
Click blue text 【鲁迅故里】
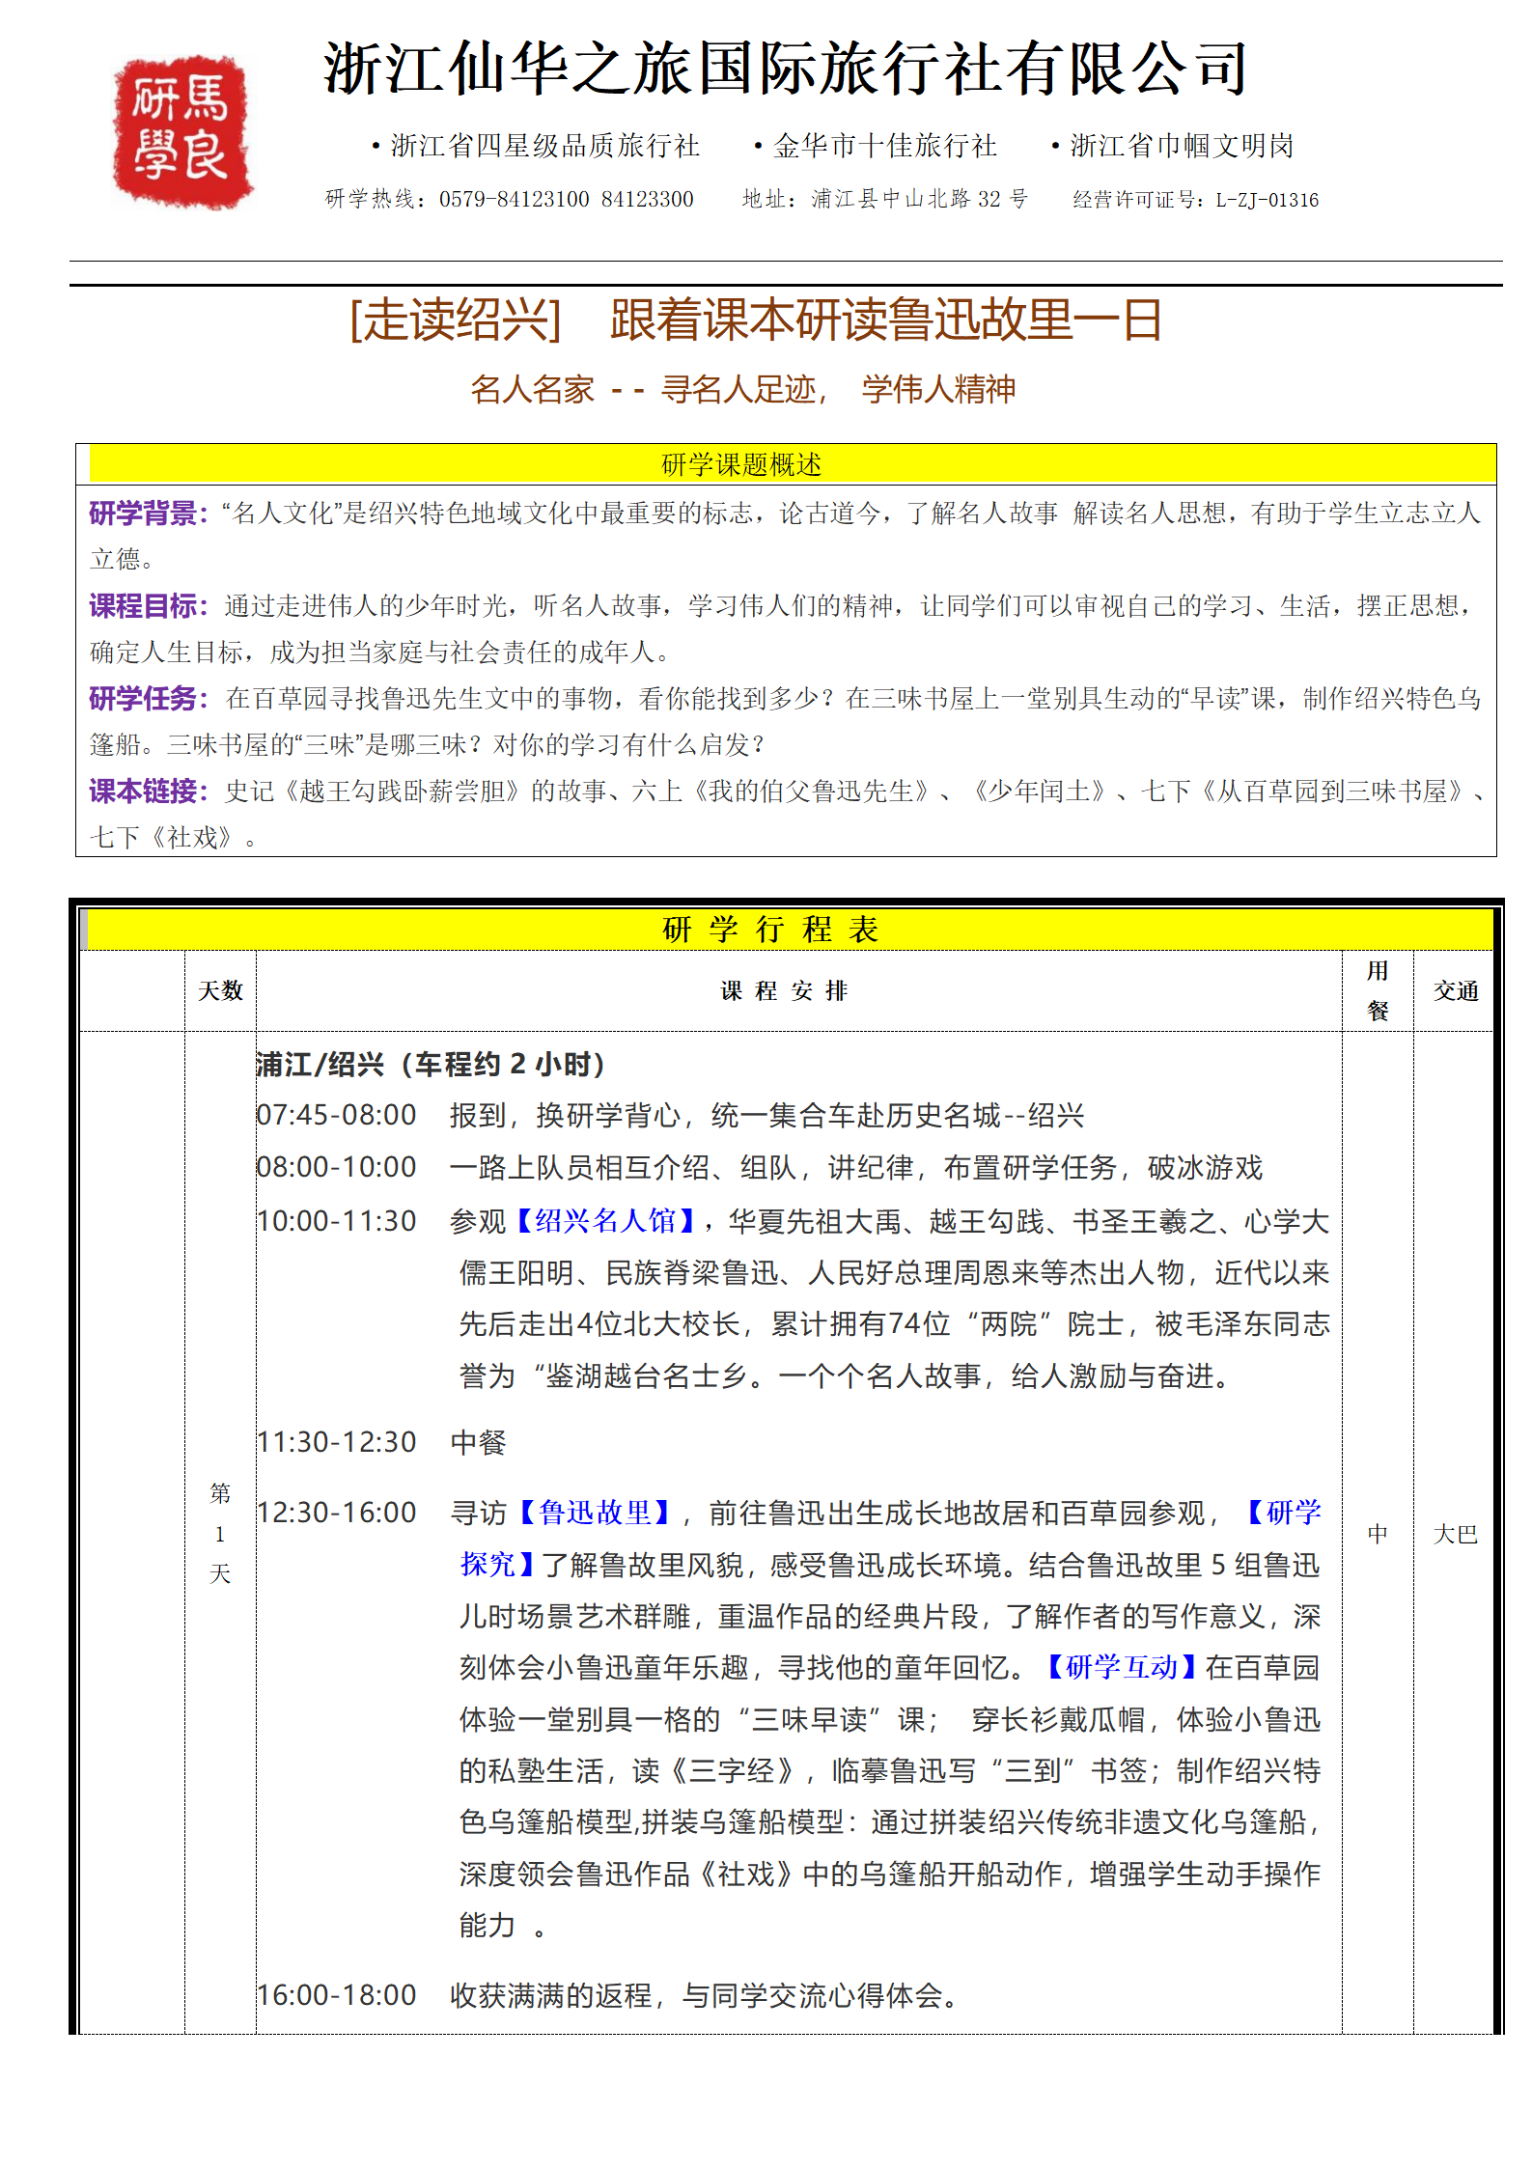point(595,1513)
